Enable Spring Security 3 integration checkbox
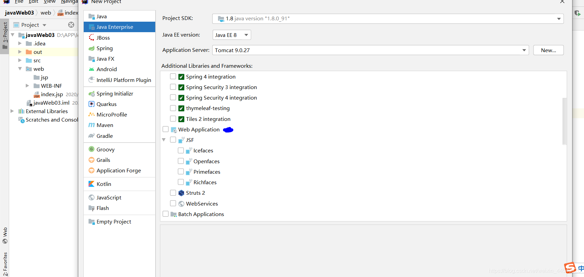This screenshot has height=277, width=584. tap(173, 87)
